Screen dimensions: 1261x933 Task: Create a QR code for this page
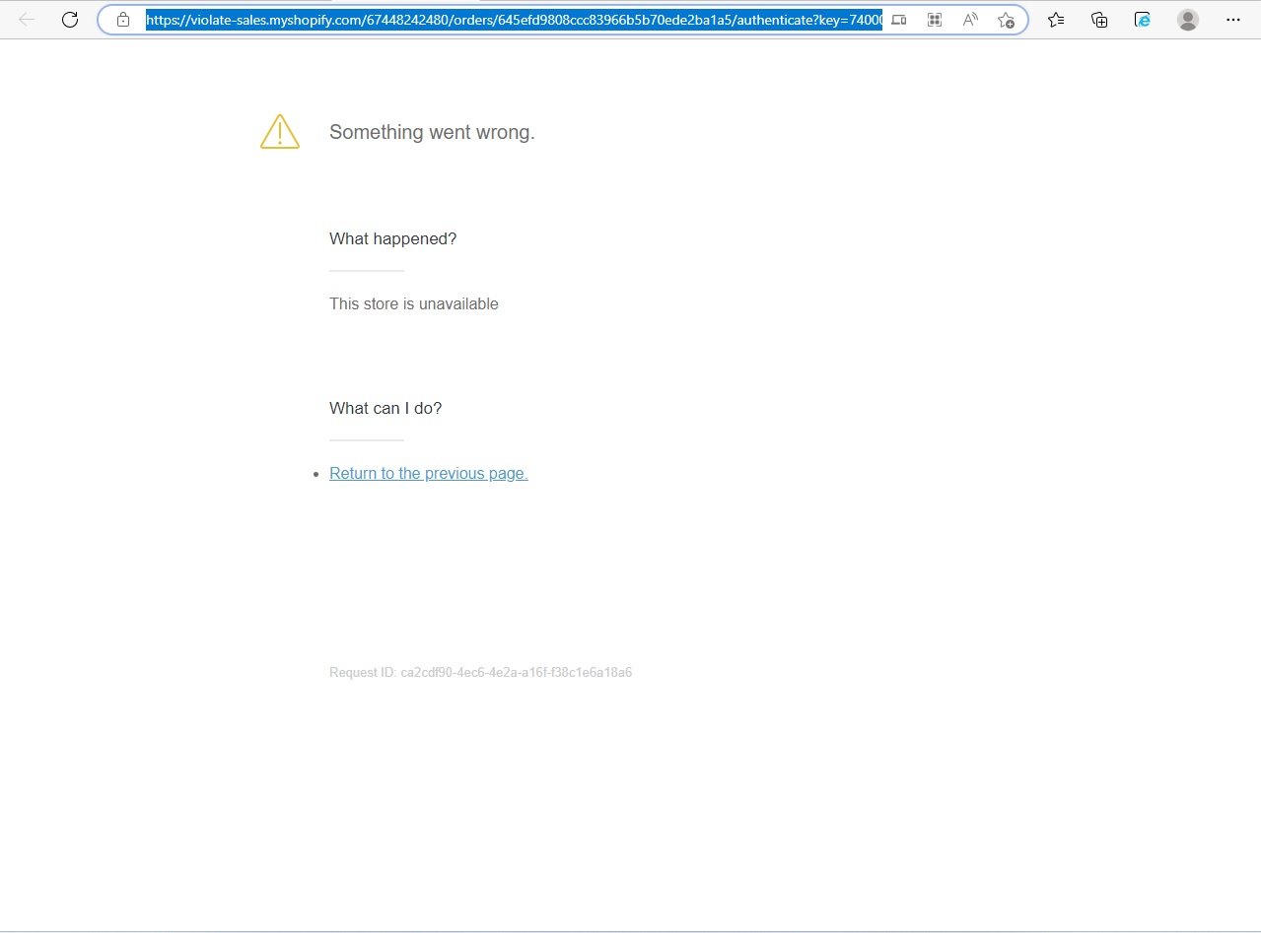pos(935,20)
